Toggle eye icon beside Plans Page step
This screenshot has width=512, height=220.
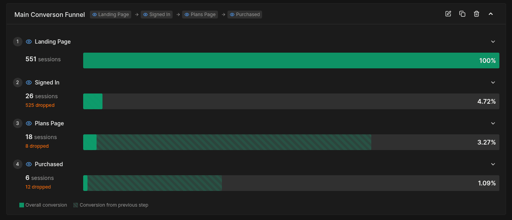(29, 123)
